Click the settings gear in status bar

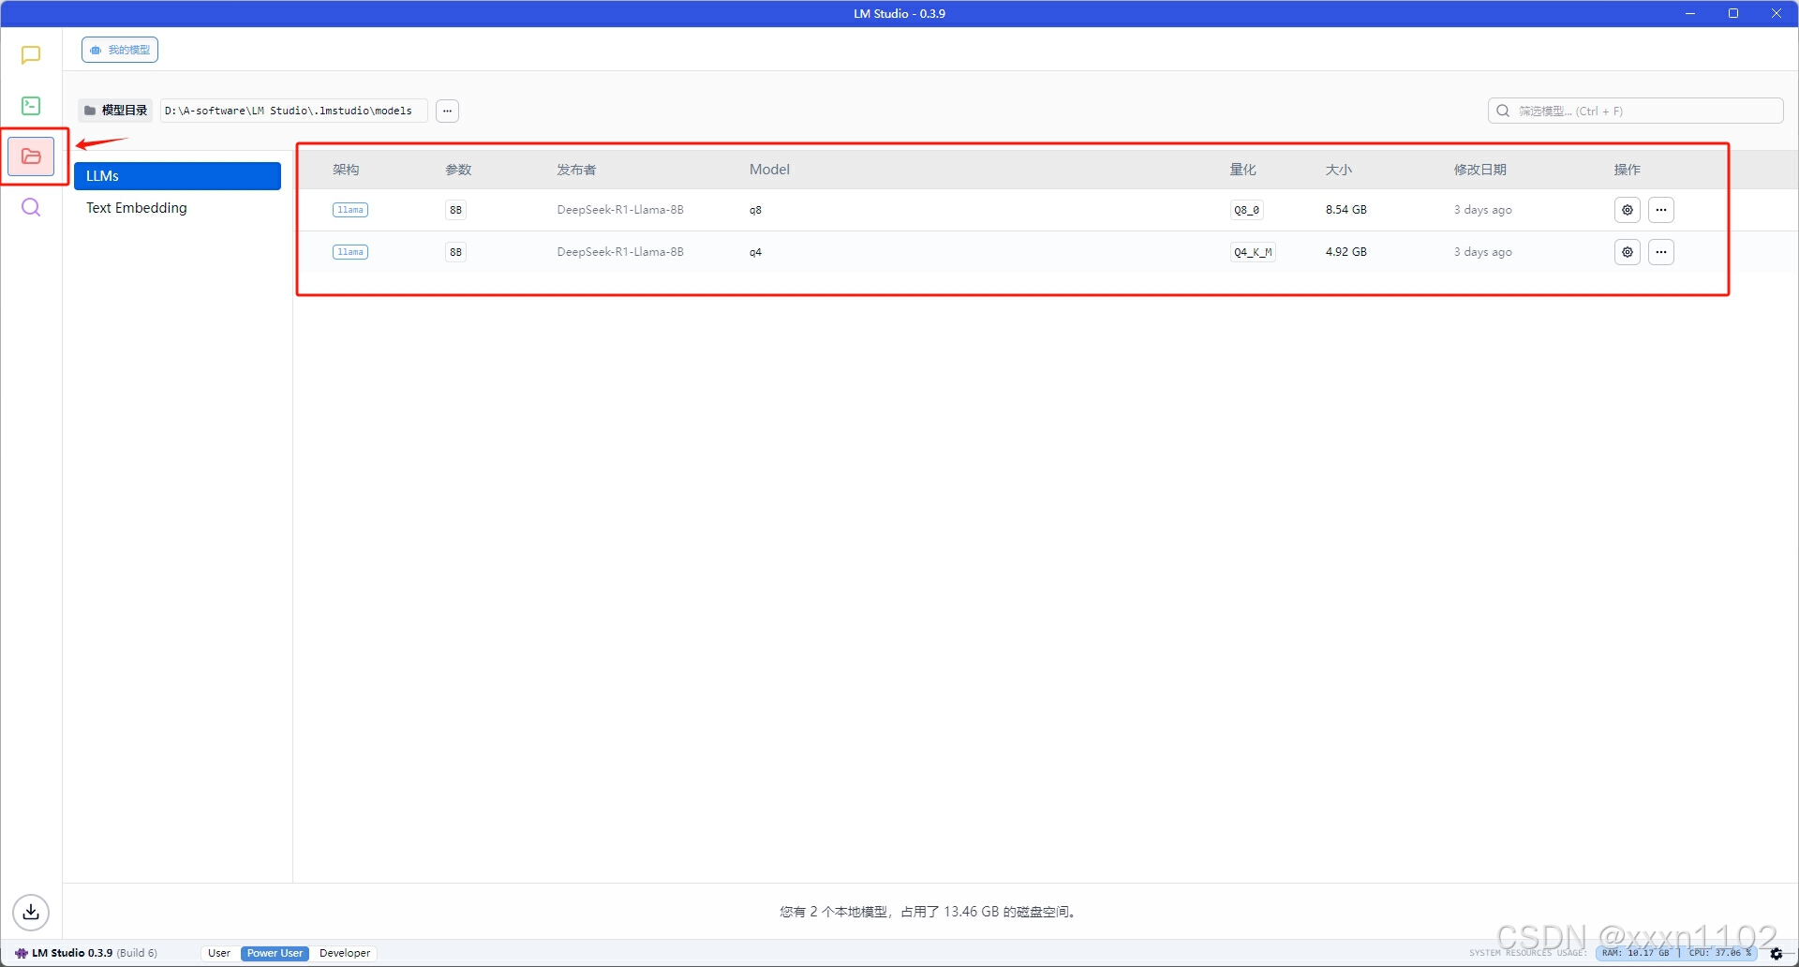pos(1777,953)
